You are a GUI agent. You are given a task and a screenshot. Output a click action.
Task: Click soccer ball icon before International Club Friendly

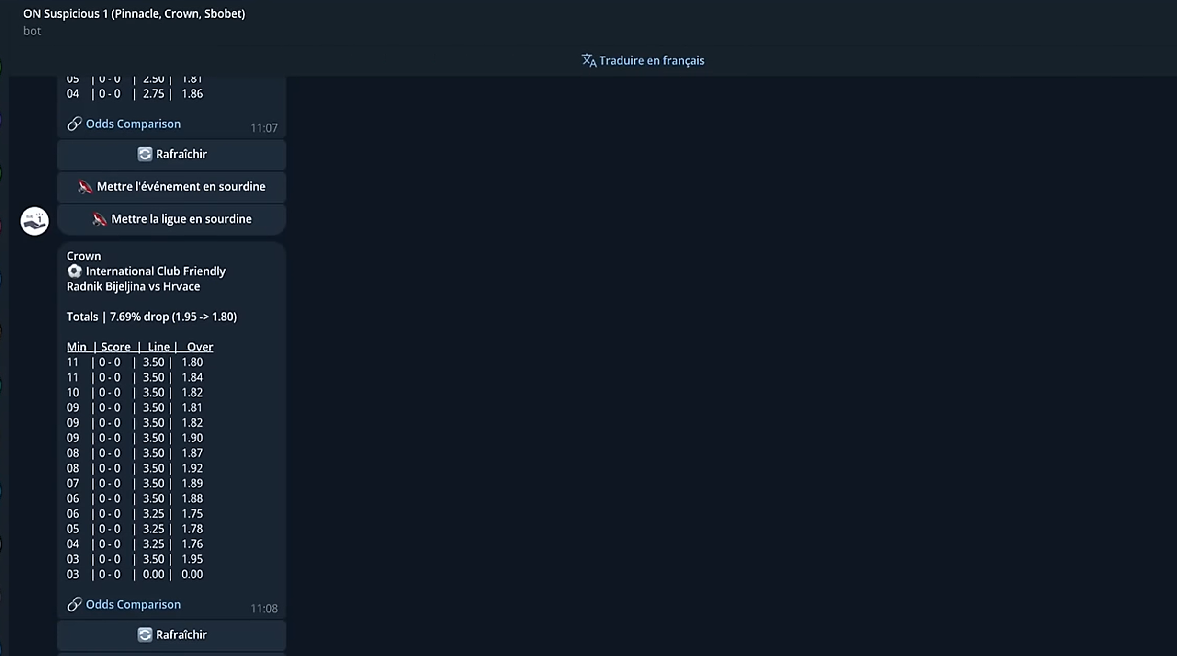74,271
